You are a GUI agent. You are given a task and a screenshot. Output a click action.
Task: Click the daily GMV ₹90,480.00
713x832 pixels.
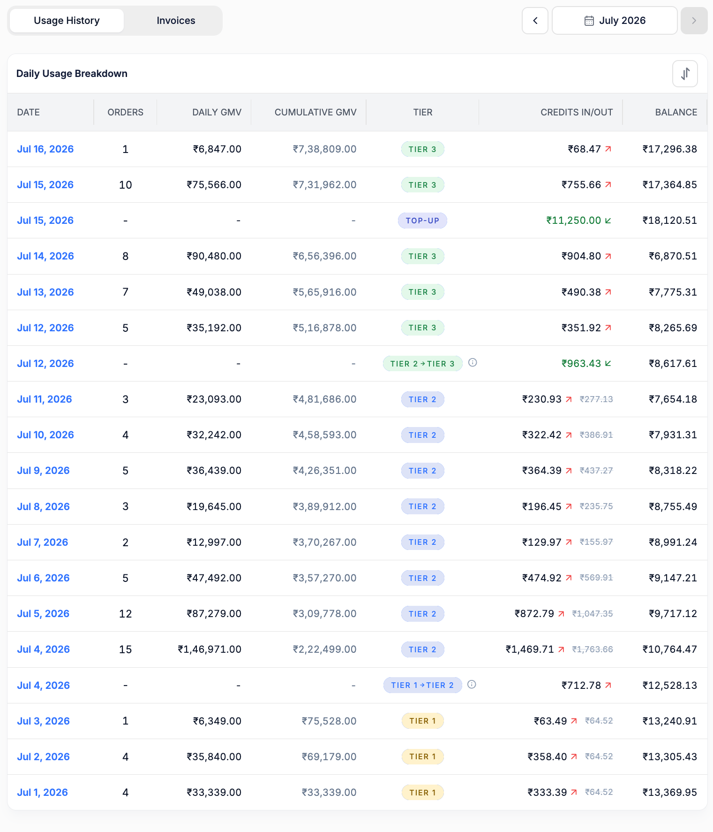tap(214, 256)
